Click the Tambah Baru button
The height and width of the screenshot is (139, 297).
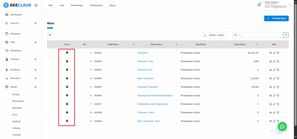click(x=276, y=18)
